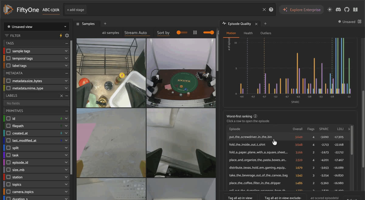Check the episode_id field checkbox

click(9, 162)
